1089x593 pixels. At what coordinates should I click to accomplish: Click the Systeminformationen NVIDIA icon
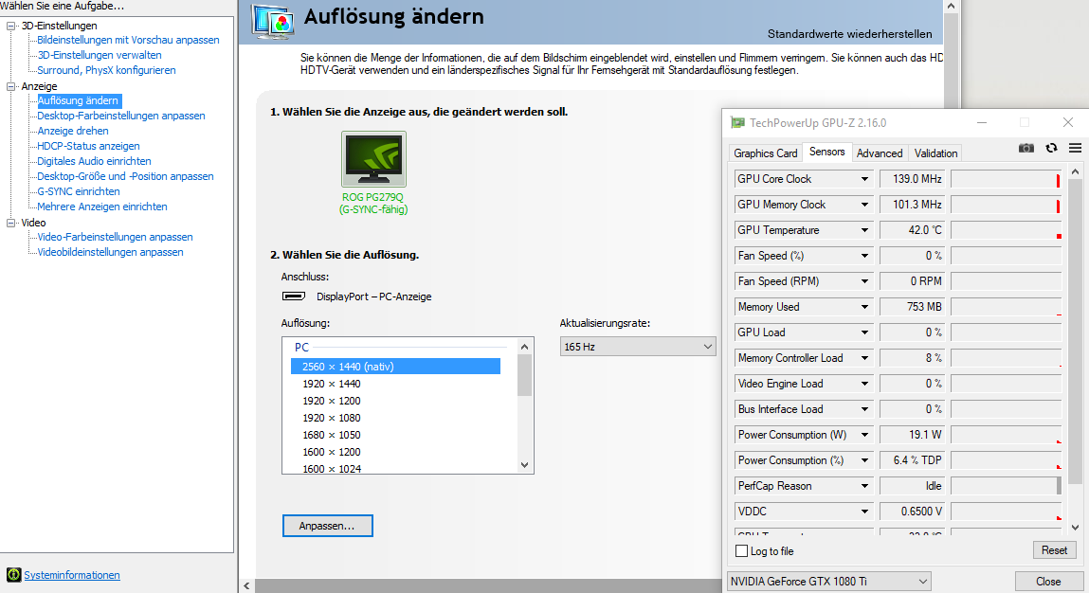coord(14,575)
